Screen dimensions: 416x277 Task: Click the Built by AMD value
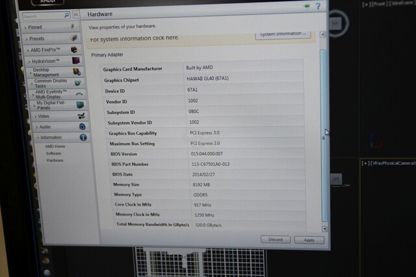[200, 67]
